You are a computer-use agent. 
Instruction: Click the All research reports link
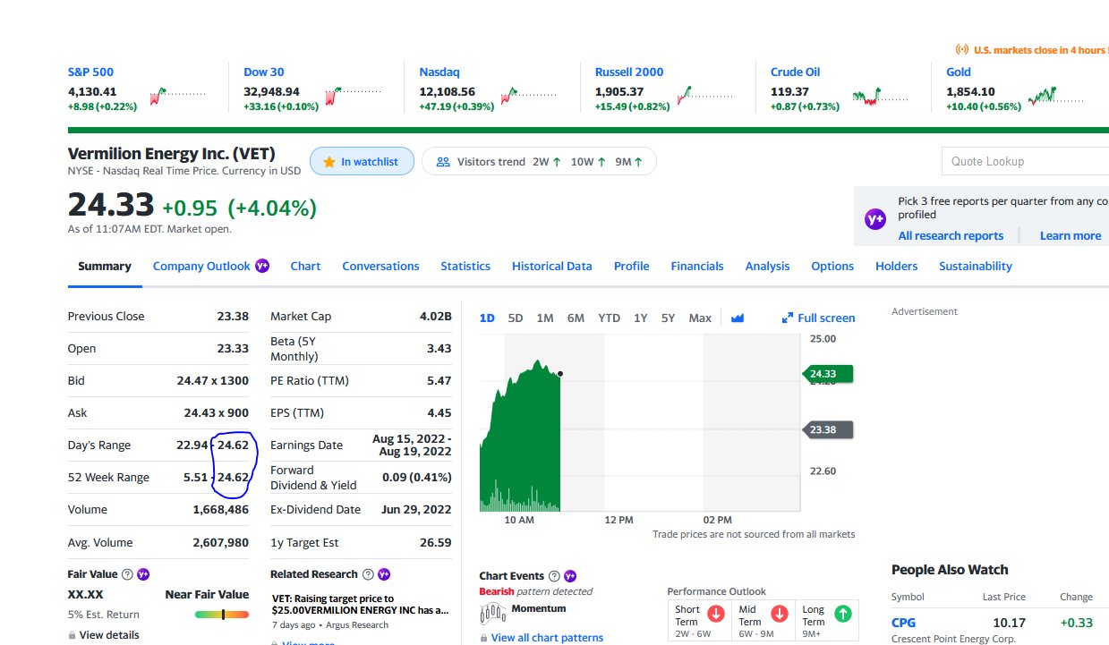click(951, 235)
